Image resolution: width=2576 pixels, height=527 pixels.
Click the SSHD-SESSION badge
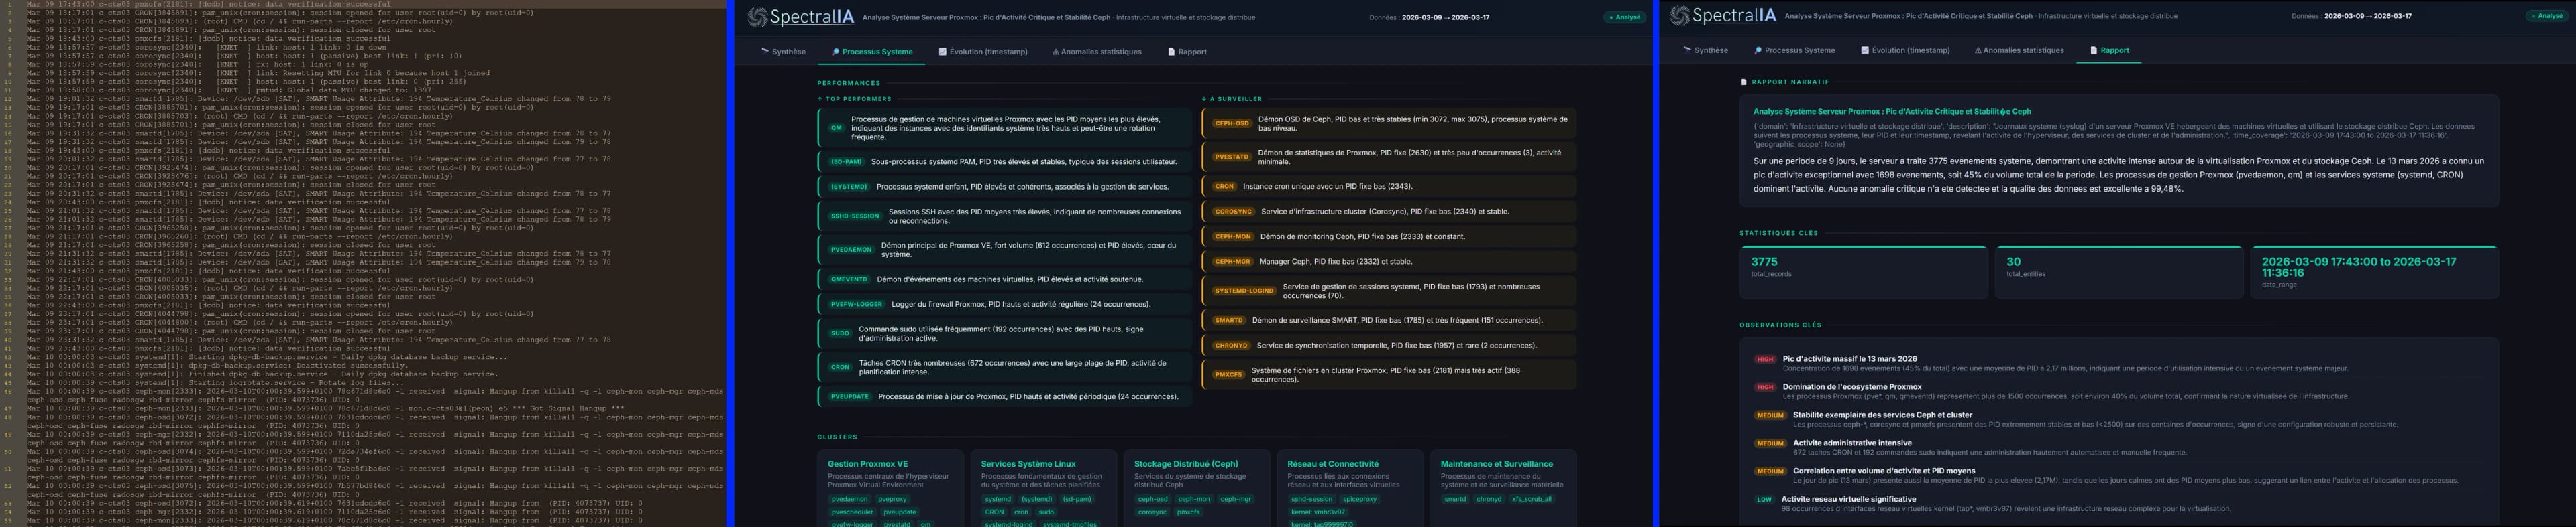[x=855, y=216]
